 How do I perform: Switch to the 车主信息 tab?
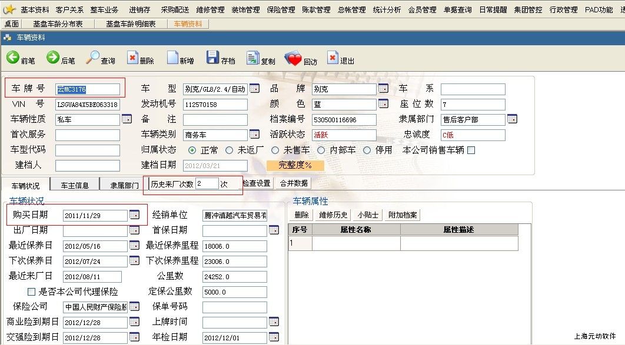coord(75,185)
